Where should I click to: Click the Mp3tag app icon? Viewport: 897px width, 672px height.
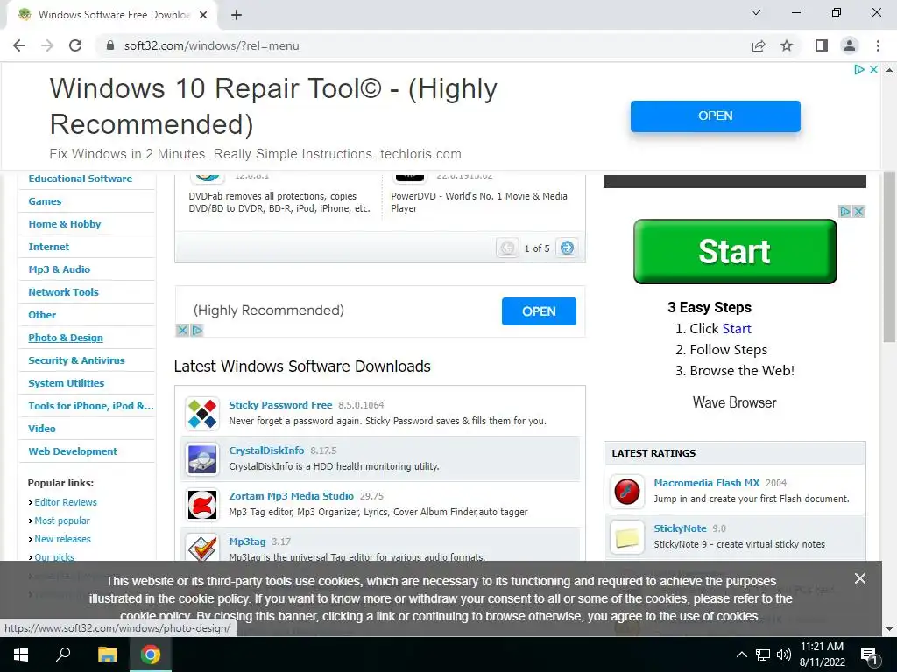tap(202, 548)
